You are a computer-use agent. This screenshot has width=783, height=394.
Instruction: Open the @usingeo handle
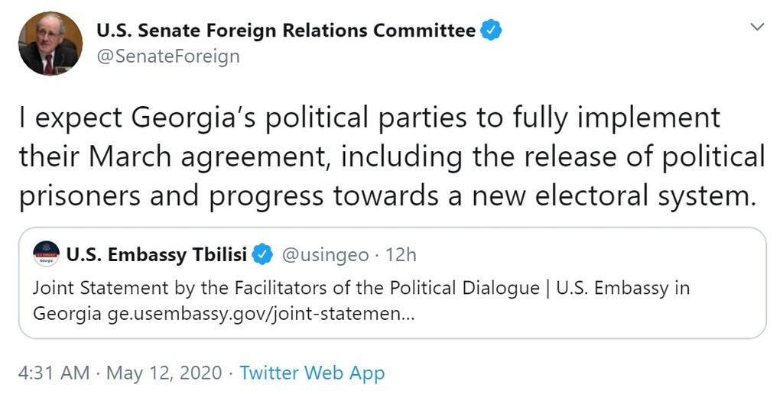pos(325,255)
